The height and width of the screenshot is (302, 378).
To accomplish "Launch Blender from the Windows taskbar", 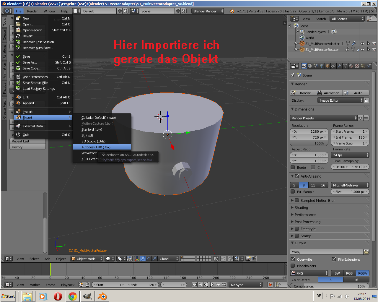I will 102,296.
